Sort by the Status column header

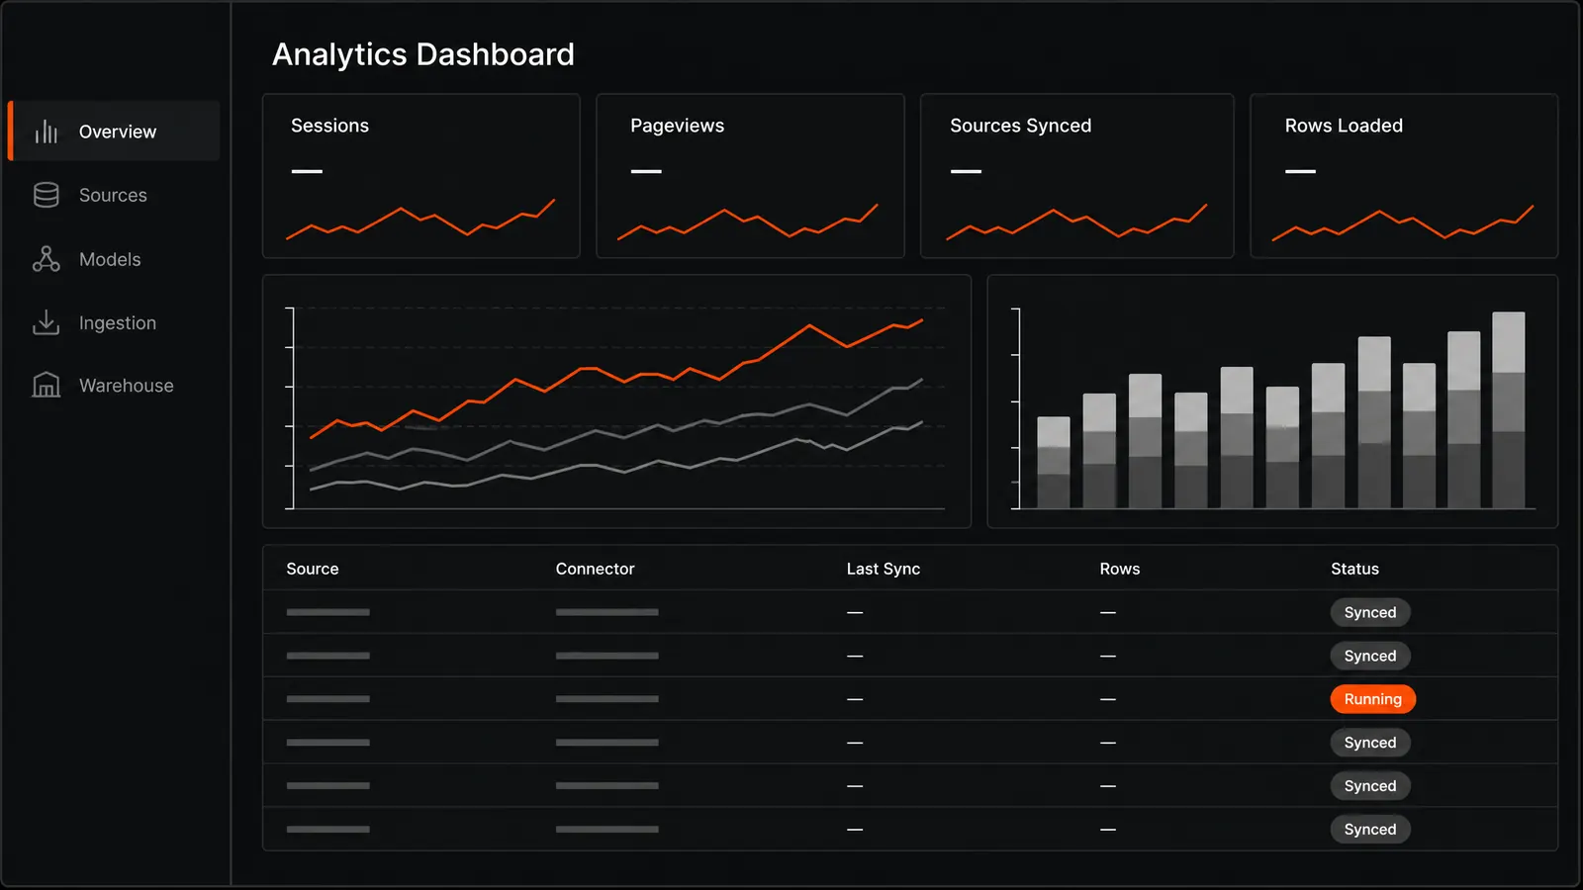click(x=1354, y=569)
